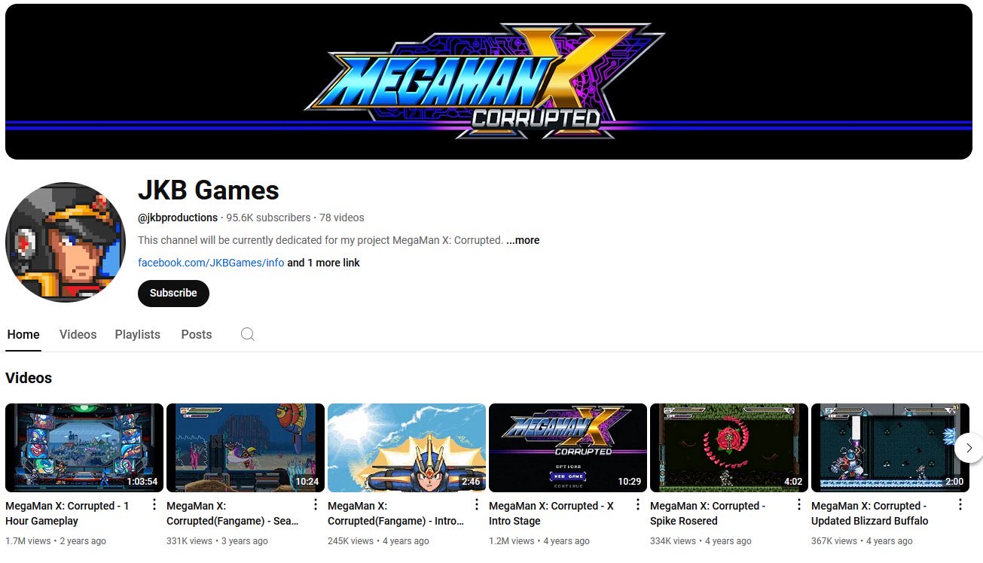This screenshot has width=983, height=563.
Task: Subscribe to JKB Games channel
Action: coord(173,294)
